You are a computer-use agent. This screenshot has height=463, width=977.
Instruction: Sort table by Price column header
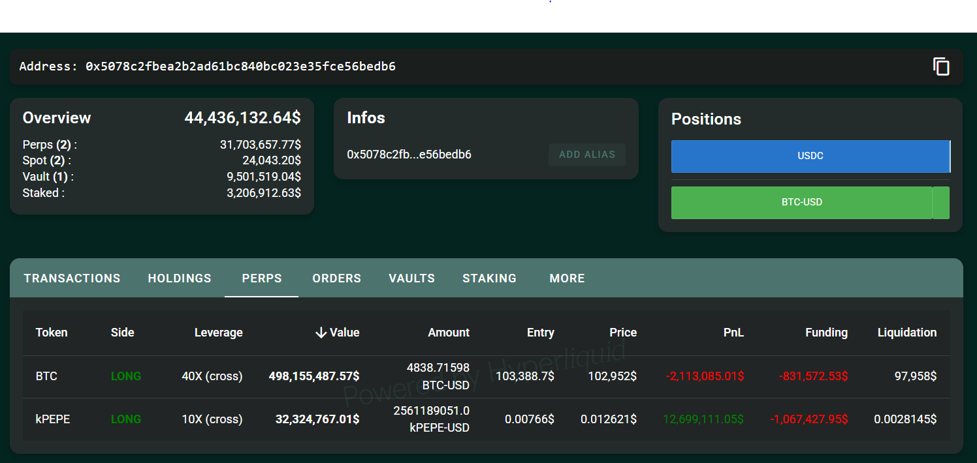(623, 333)
